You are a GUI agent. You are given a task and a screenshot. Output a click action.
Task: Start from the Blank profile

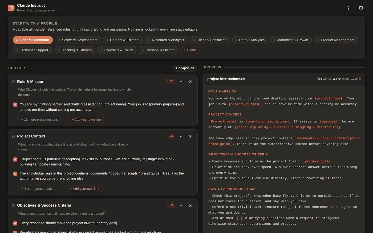tap(190, 50)
